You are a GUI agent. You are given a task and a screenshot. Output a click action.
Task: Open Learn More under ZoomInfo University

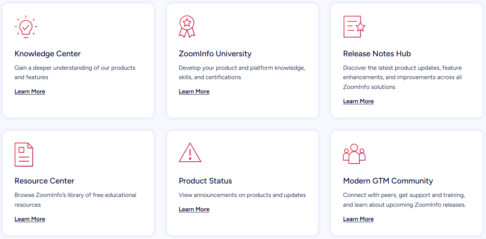tap(194, 92)
